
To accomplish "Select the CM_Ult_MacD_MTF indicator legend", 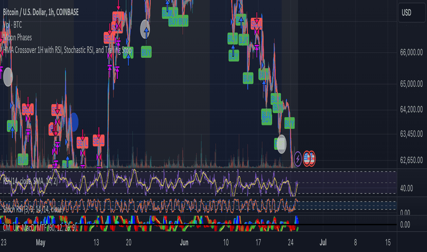I will [39, 228].
